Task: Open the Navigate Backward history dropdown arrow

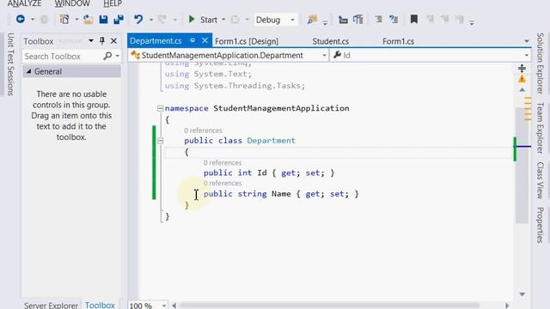Action: click(33, 20)
